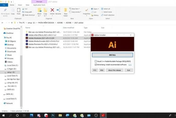Viewport: 176px width, 118px height.
Task: Open Network in navigation pane
Action: pyautogui.click(x=8, y=103)
